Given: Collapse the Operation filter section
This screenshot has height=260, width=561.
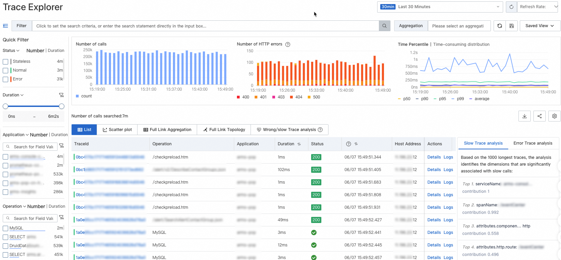Looking at the screenshot, I should click(14, 206).
